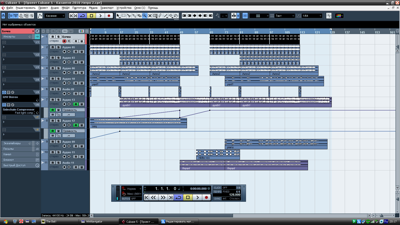
Task: Open the Pool window toolbar button
Action: (x=26, y=16)
